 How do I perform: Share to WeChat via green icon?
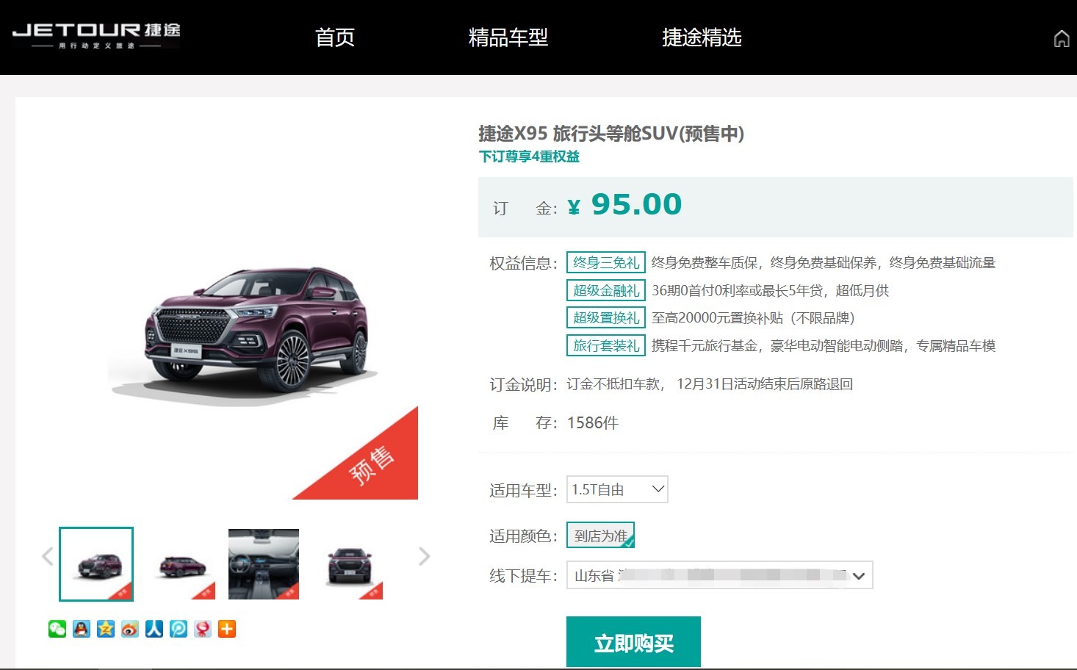pos(57,629)
